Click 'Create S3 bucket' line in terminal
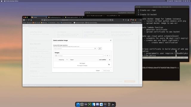Image resolution: width=191 pixels, height=107 pixels. 148,15
